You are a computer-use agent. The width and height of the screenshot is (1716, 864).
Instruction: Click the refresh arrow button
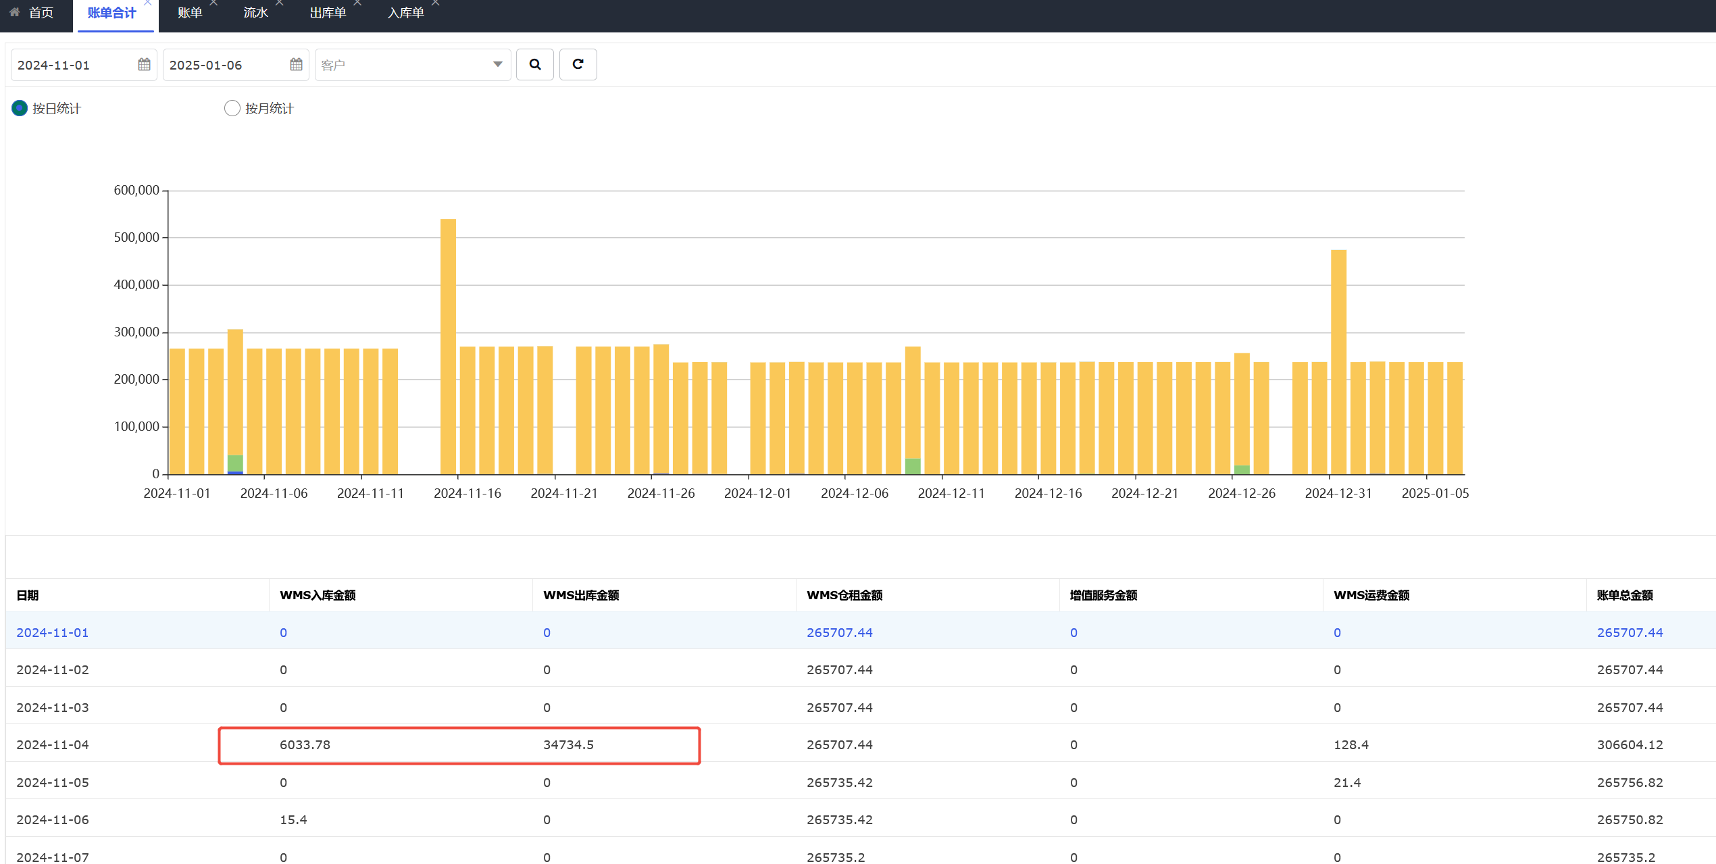[578, 65]
